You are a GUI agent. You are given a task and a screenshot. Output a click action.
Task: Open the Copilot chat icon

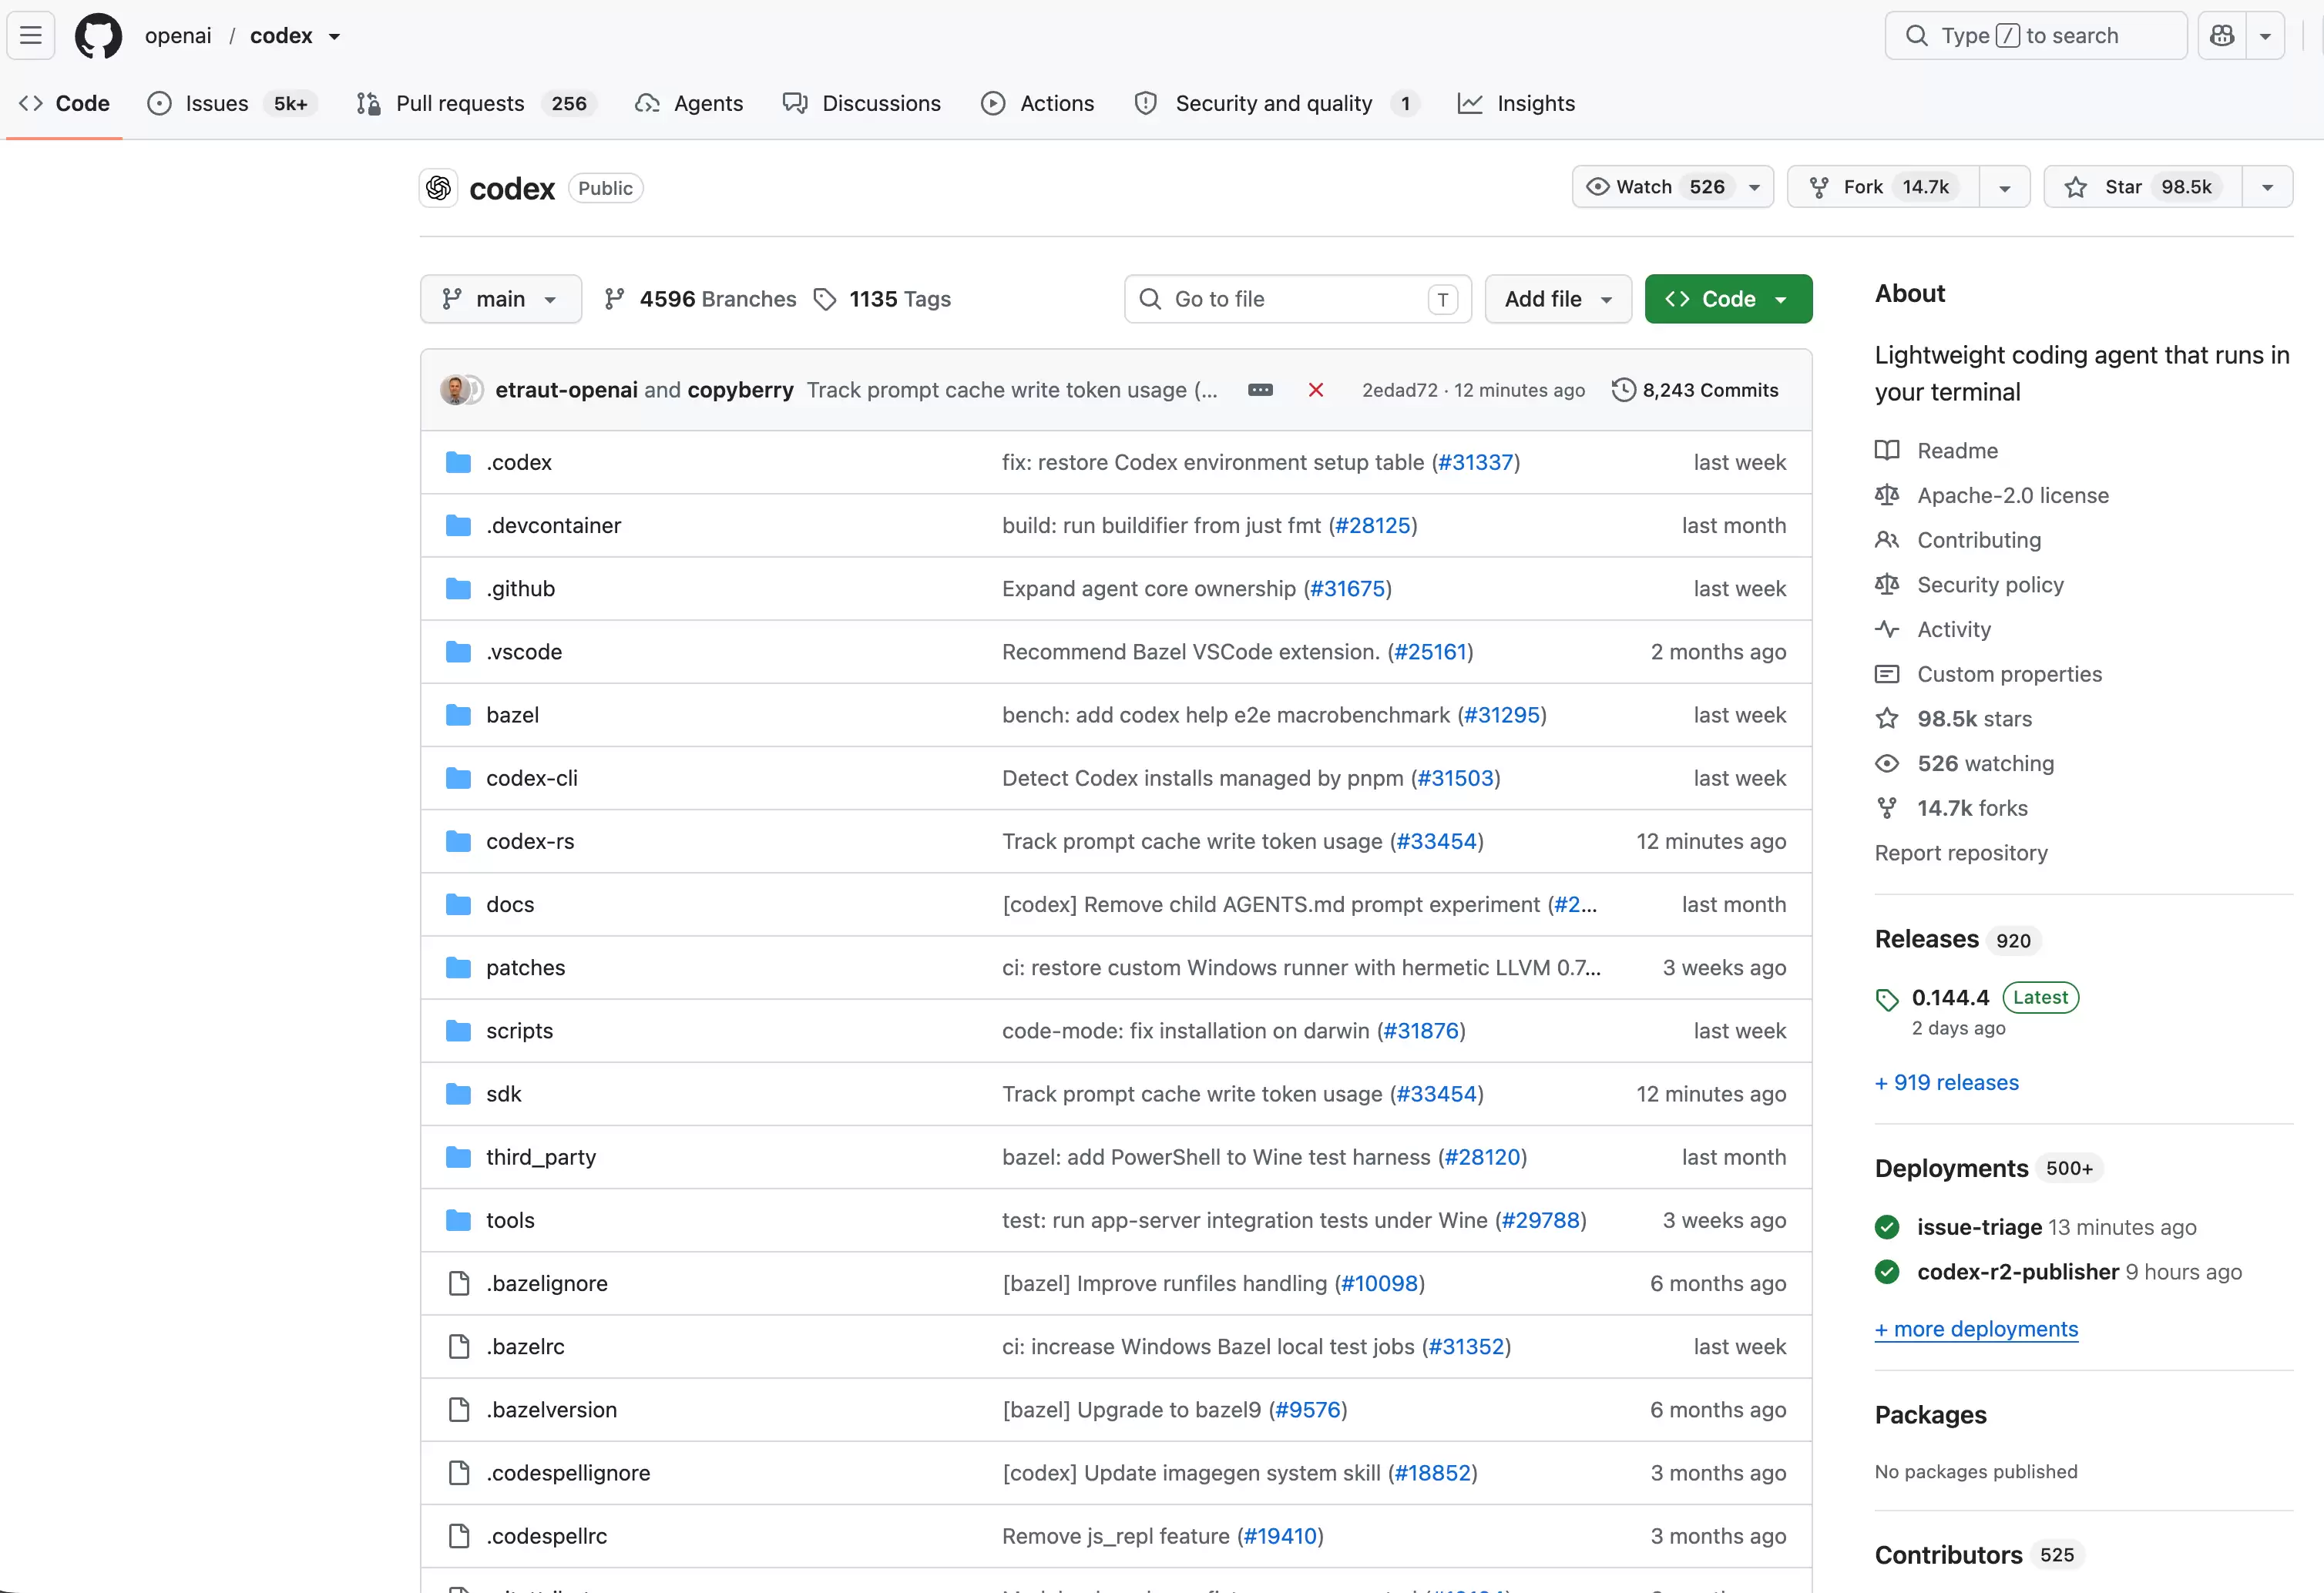(2222, 36)
